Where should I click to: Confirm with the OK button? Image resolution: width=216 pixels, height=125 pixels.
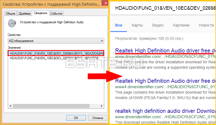[76, 118]
